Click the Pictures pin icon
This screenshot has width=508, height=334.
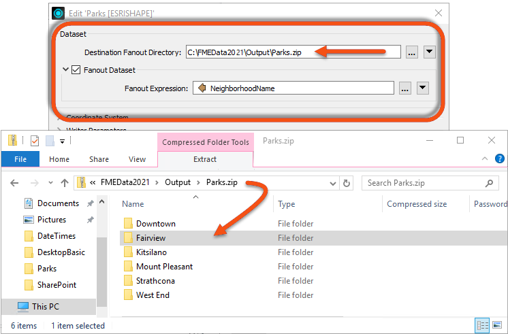90,220
